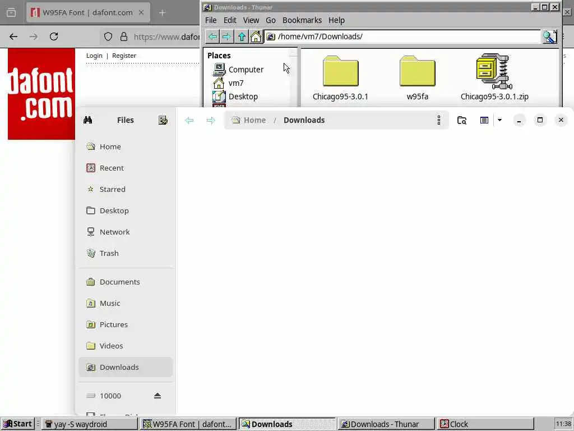The width and height of the screenshot is (574, 431).
Task: Click the dafont Register link
Action: pos(124,56)
